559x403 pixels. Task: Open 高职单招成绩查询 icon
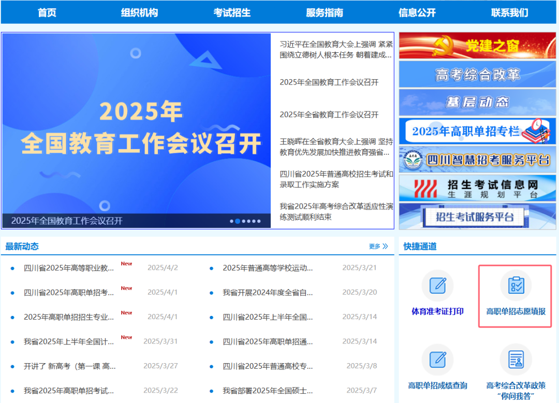[x=437, y=359]
